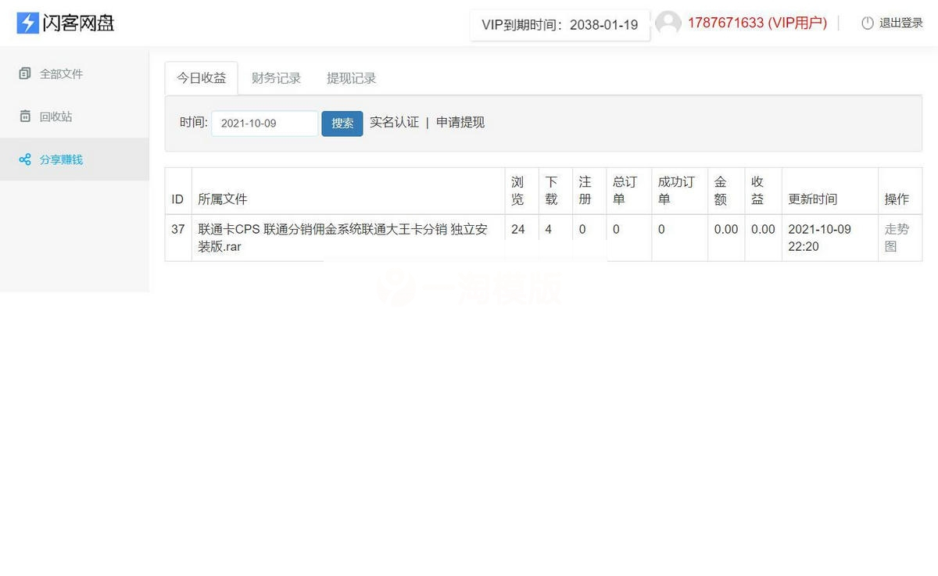The width and height of the screenshot is (938, 576).
Task: Click the power icon beside 退出登录
Action: pyautogui.click(x=868, y=23)
